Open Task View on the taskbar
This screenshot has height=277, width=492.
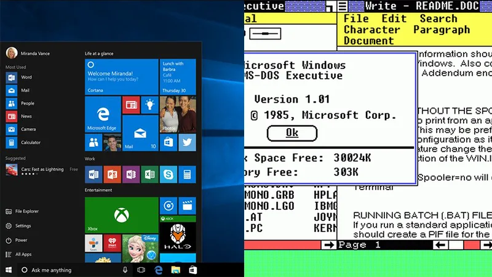[x=141, y=270]
